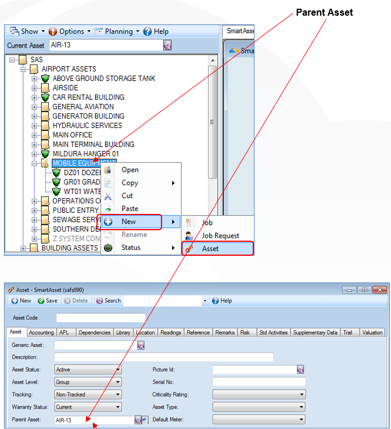Click the Search icon in Asset toolbar

pos(100,301)
